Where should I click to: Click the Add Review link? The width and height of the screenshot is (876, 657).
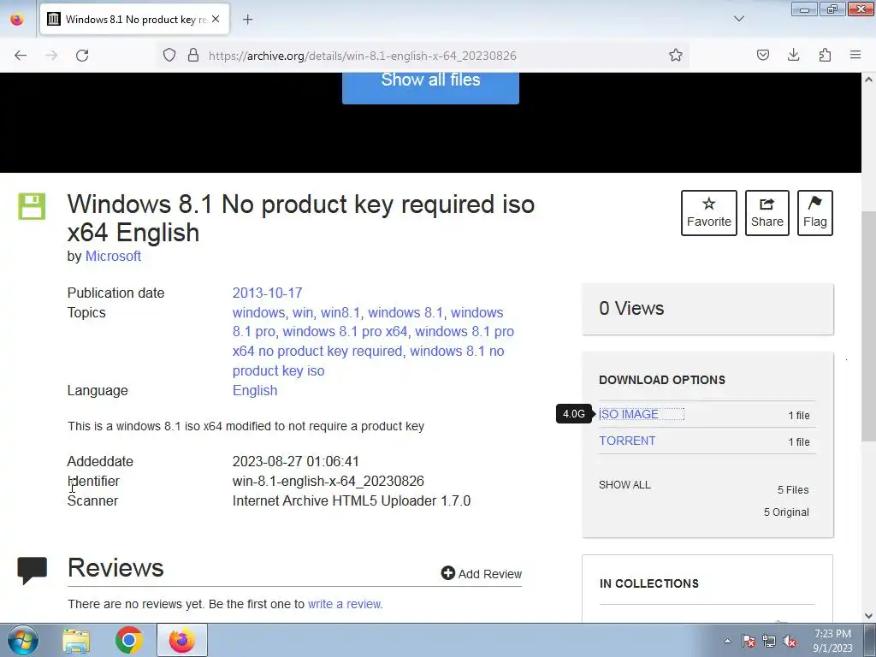tap(481, 574)
